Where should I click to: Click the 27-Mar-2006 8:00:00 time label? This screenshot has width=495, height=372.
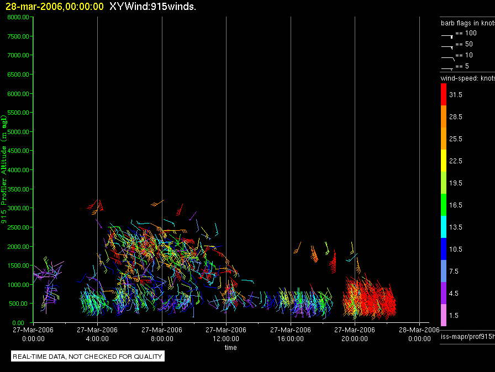pyautogui.click(x=162, y=334)
